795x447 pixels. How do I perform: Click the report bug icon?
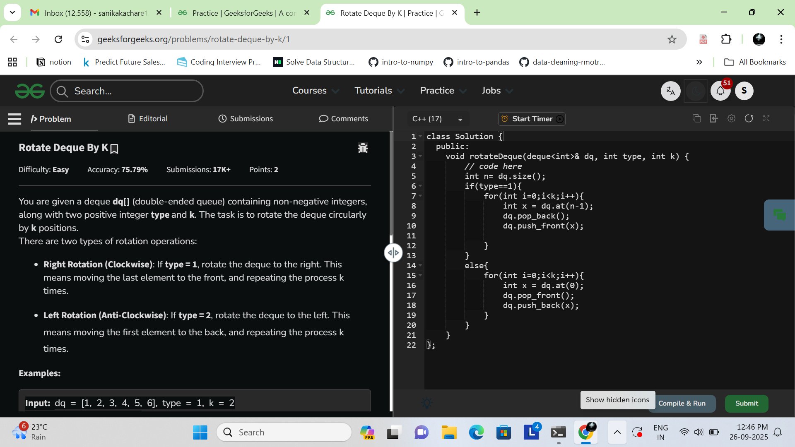click(363, 148)
